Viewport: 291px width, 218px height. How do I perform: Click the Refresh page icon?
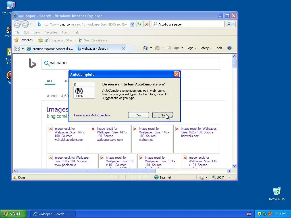click(x=139, y=24)
